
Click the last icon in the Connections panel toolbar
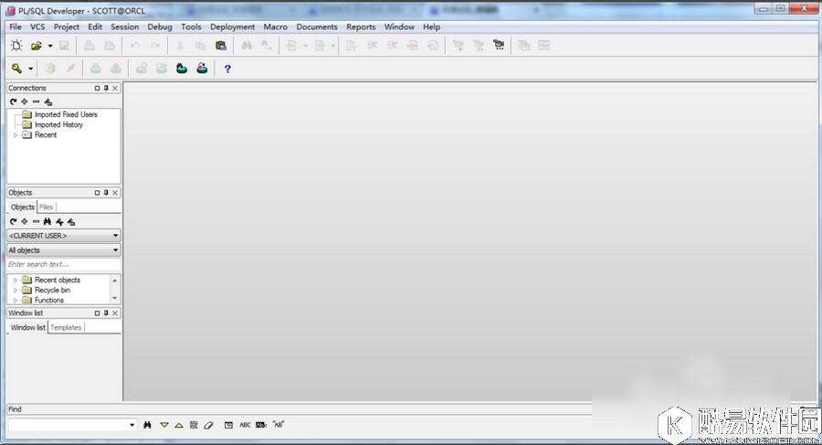pos(48,101)
